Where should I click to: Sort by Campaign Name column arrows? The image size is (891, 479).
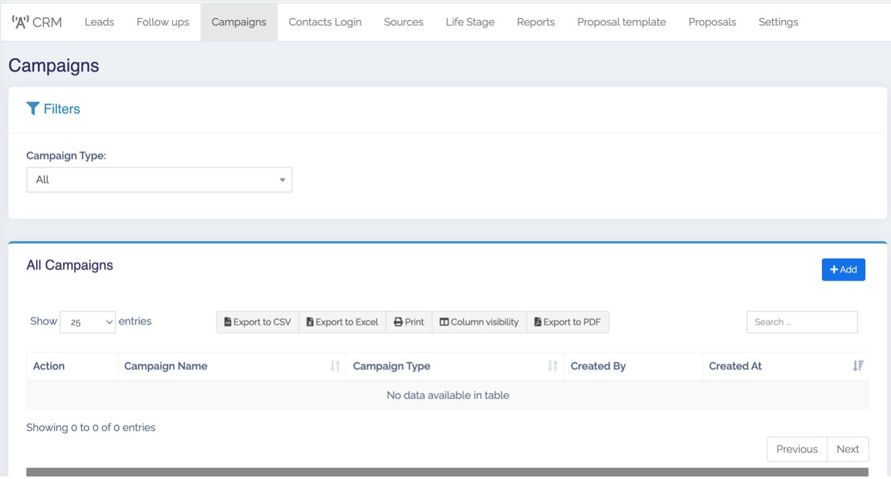[x=335, y=366]
